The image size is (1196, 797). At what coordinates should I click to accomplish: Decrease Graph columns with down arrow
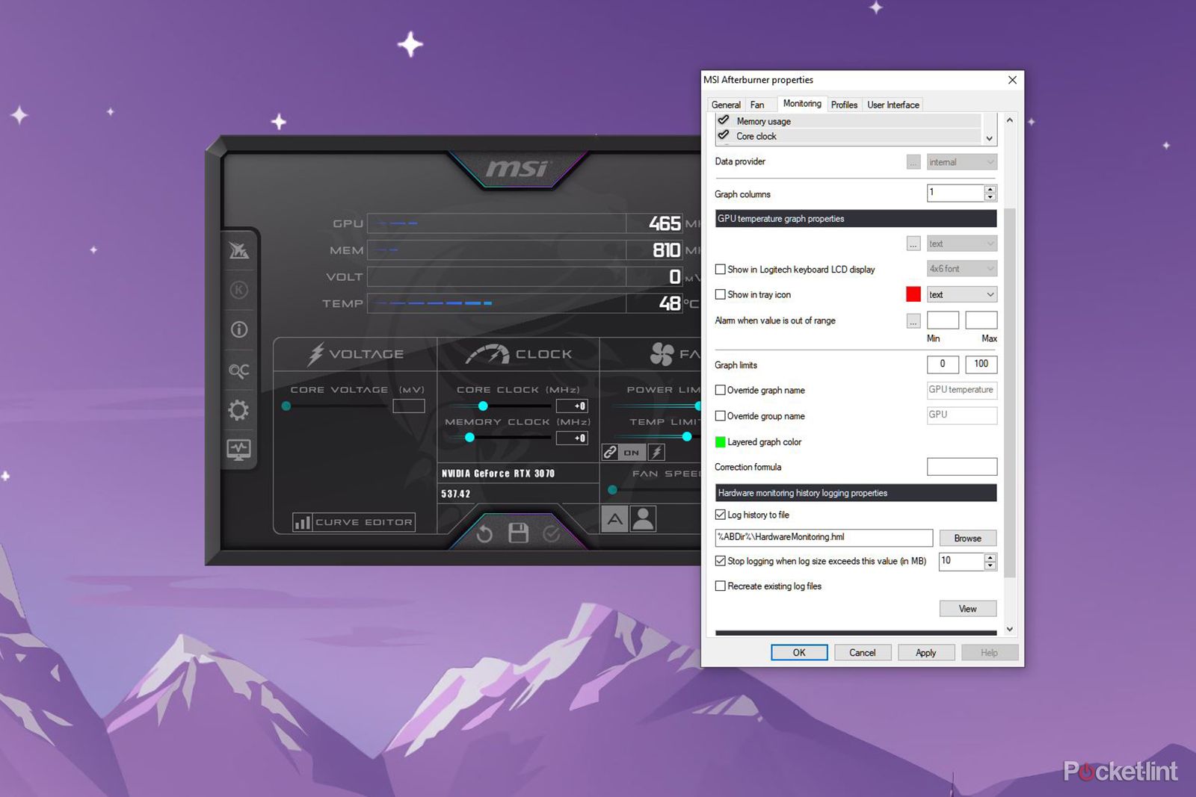click(990, 197)
